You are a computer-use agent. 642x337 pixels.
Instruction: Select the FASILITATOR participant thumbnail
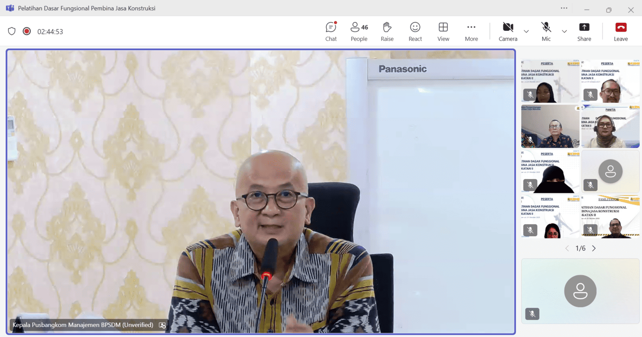click(610, 216)
